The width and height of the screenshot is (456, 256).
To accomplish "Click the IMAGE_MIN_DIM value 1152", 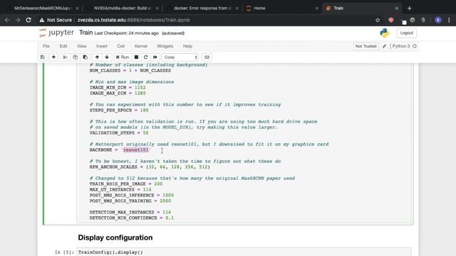I will click(140, 87).
